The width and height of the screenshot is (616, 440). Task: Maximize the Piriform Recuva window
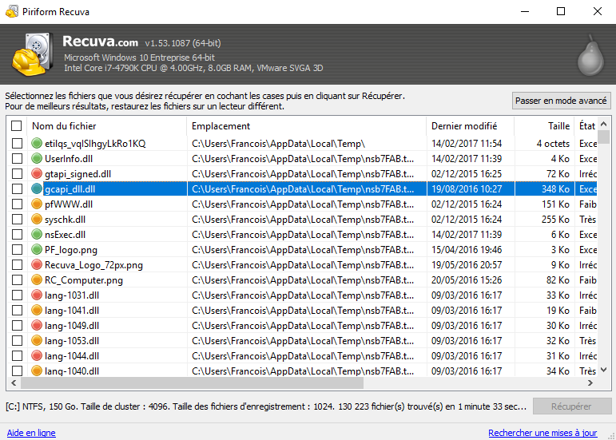coord(561,11)
